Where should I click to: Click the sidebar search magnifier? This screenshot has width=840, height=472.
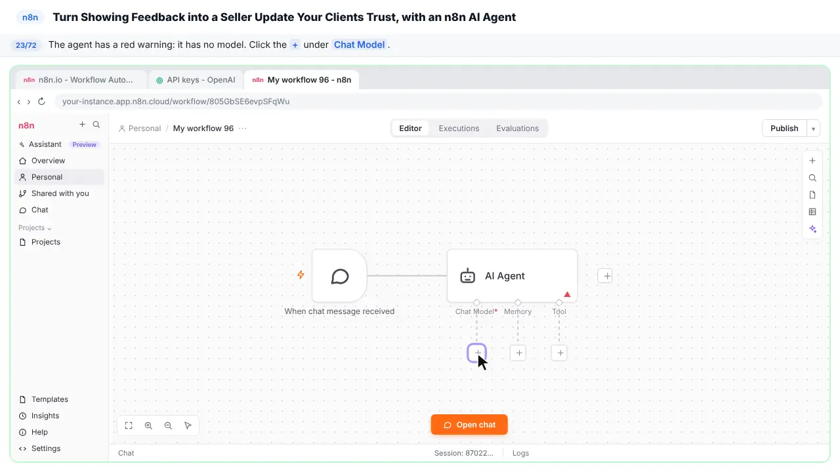point(96,125)
